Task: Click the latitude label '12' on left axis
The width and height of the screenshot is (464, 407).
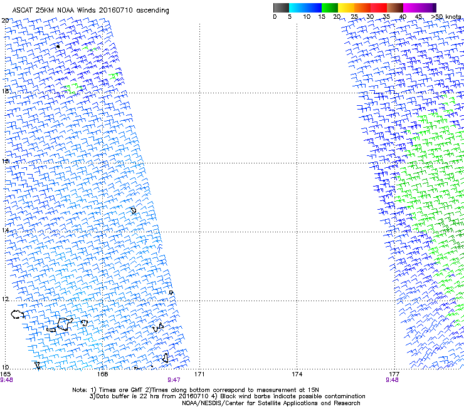Action: point(5,299)
